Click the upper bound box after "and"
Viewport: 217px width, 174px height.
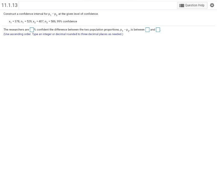point(158,30)
